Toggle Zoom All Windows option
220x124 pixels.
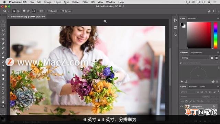point(29,11)
